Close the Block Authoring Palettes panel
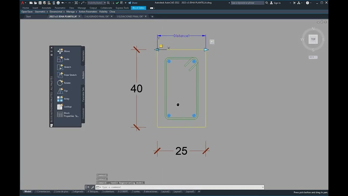Screen dimensions: 348x196 (x=52, y=48)
